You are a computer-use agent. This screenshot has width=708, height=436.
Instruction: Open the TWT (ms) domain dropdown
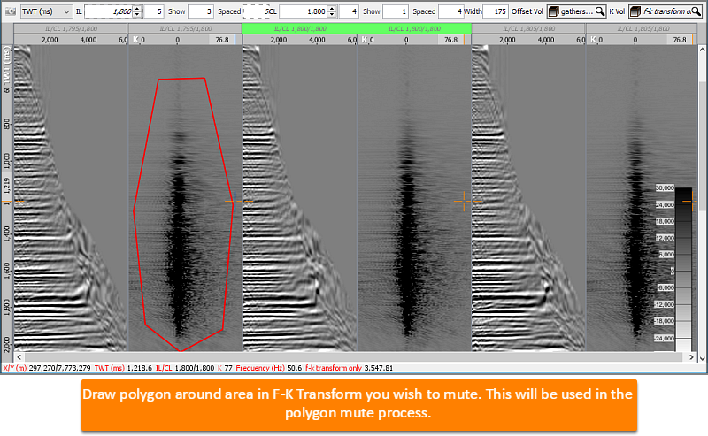tap(46, 11)
